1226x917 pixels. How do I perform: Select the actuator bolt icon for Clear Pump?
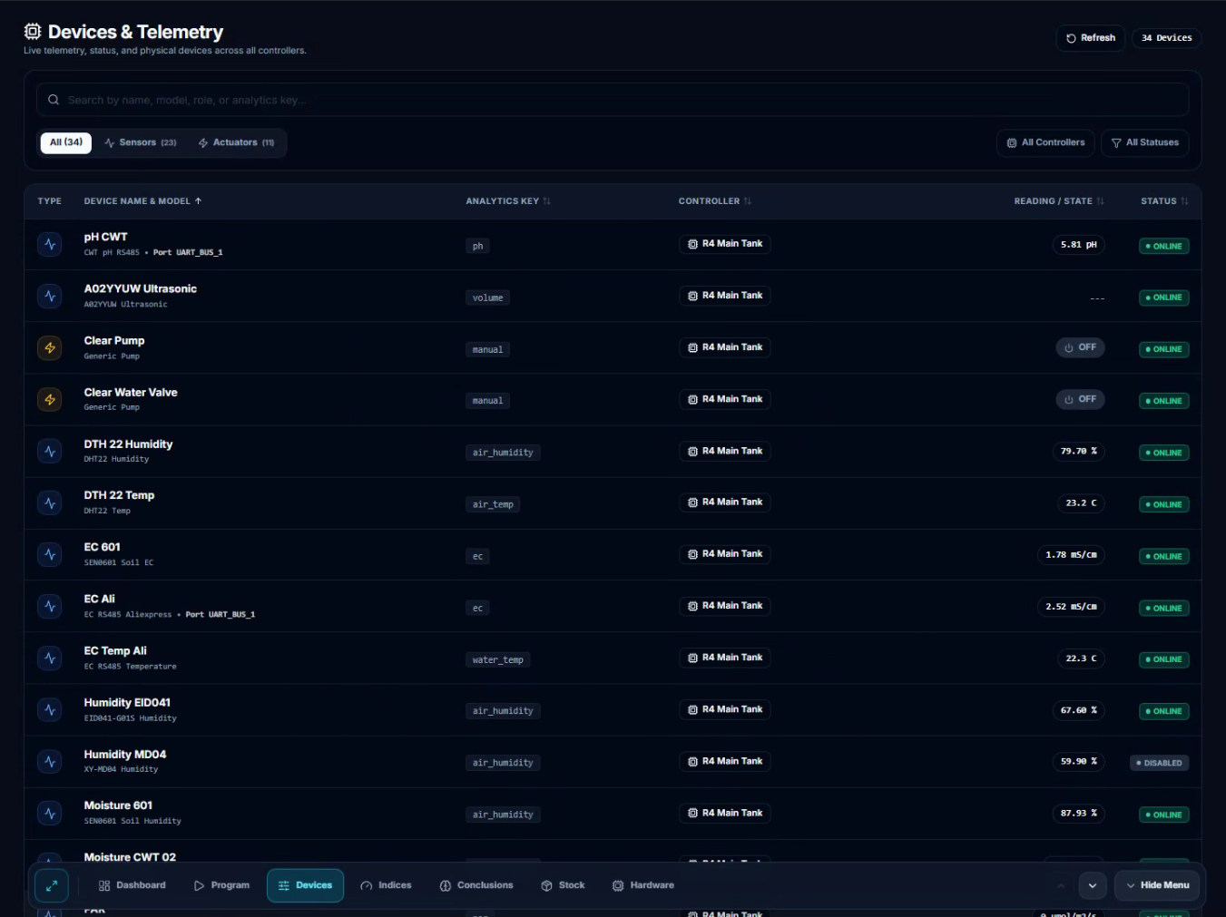(50, 347)
